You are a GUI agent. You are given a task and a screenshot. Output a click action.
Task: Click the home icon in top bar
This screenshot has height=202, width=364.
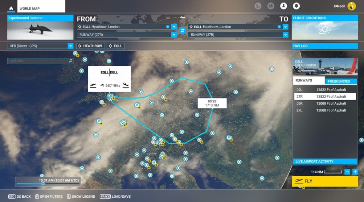coord(11,8)
